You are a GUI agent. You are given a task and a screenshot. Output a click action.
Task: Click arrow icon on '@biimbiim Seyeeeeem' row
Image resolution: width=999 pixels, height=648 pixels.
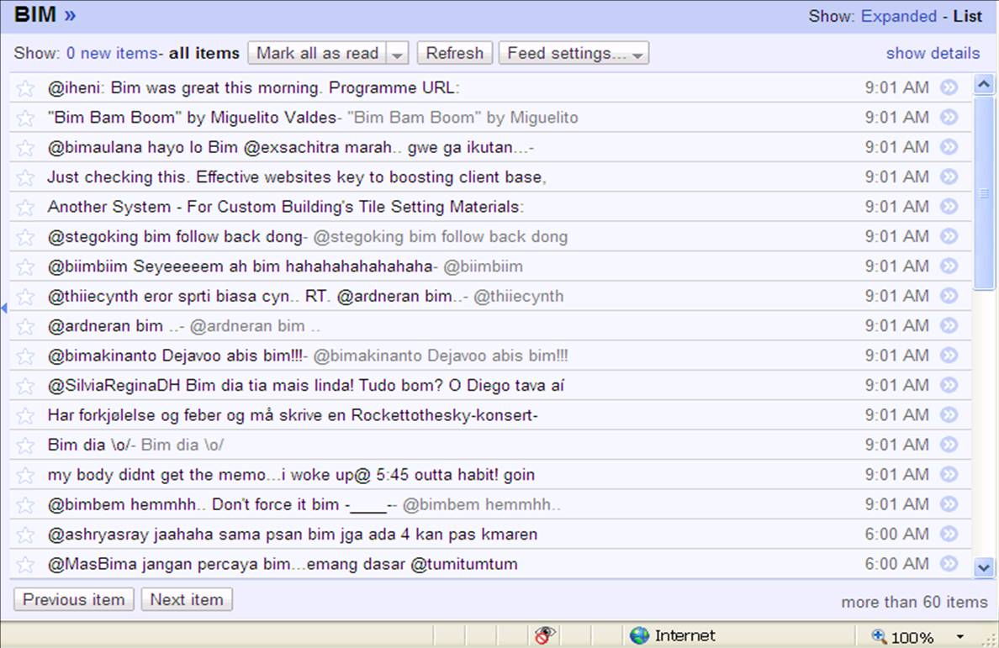[x=949, y=266]
